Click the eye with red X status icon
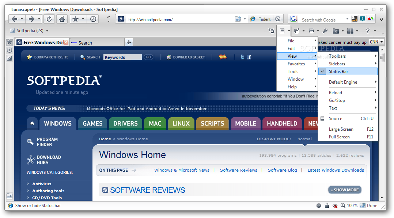This screenshot has width=394, height=218. (x=335, y=206)
